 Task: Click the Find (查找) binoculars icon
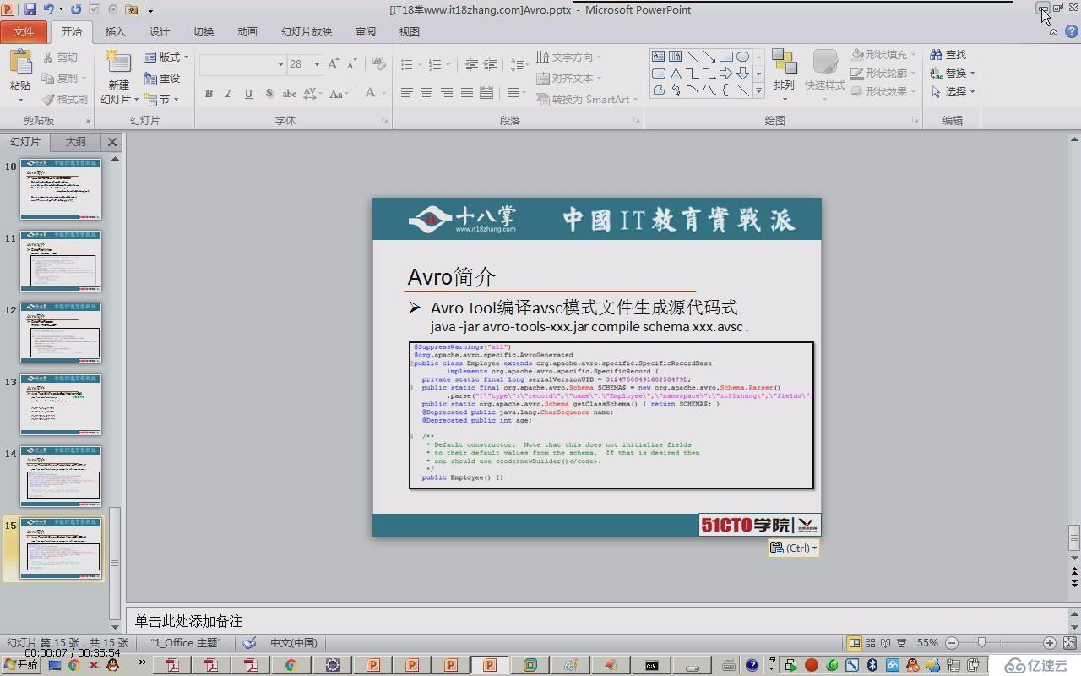coord(936,54)
